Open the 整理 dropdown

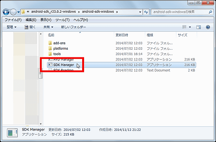(x=12, y=27)
